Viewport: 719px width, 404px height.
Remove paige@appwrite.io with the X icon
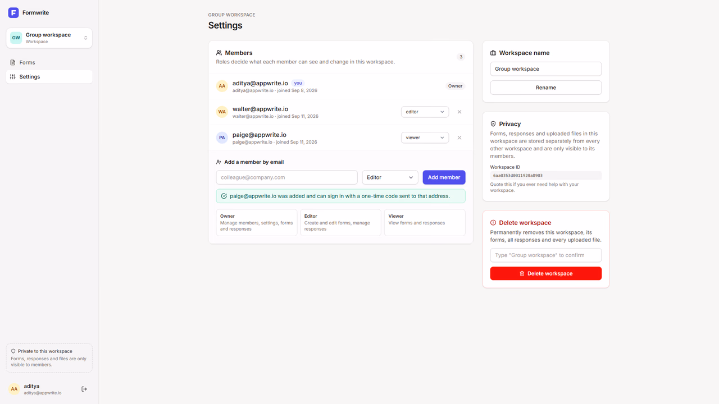pos(459,137)
